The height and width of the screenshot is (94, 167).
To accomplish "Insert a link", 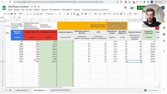I will pyautogui.click(x=115, y=14).
